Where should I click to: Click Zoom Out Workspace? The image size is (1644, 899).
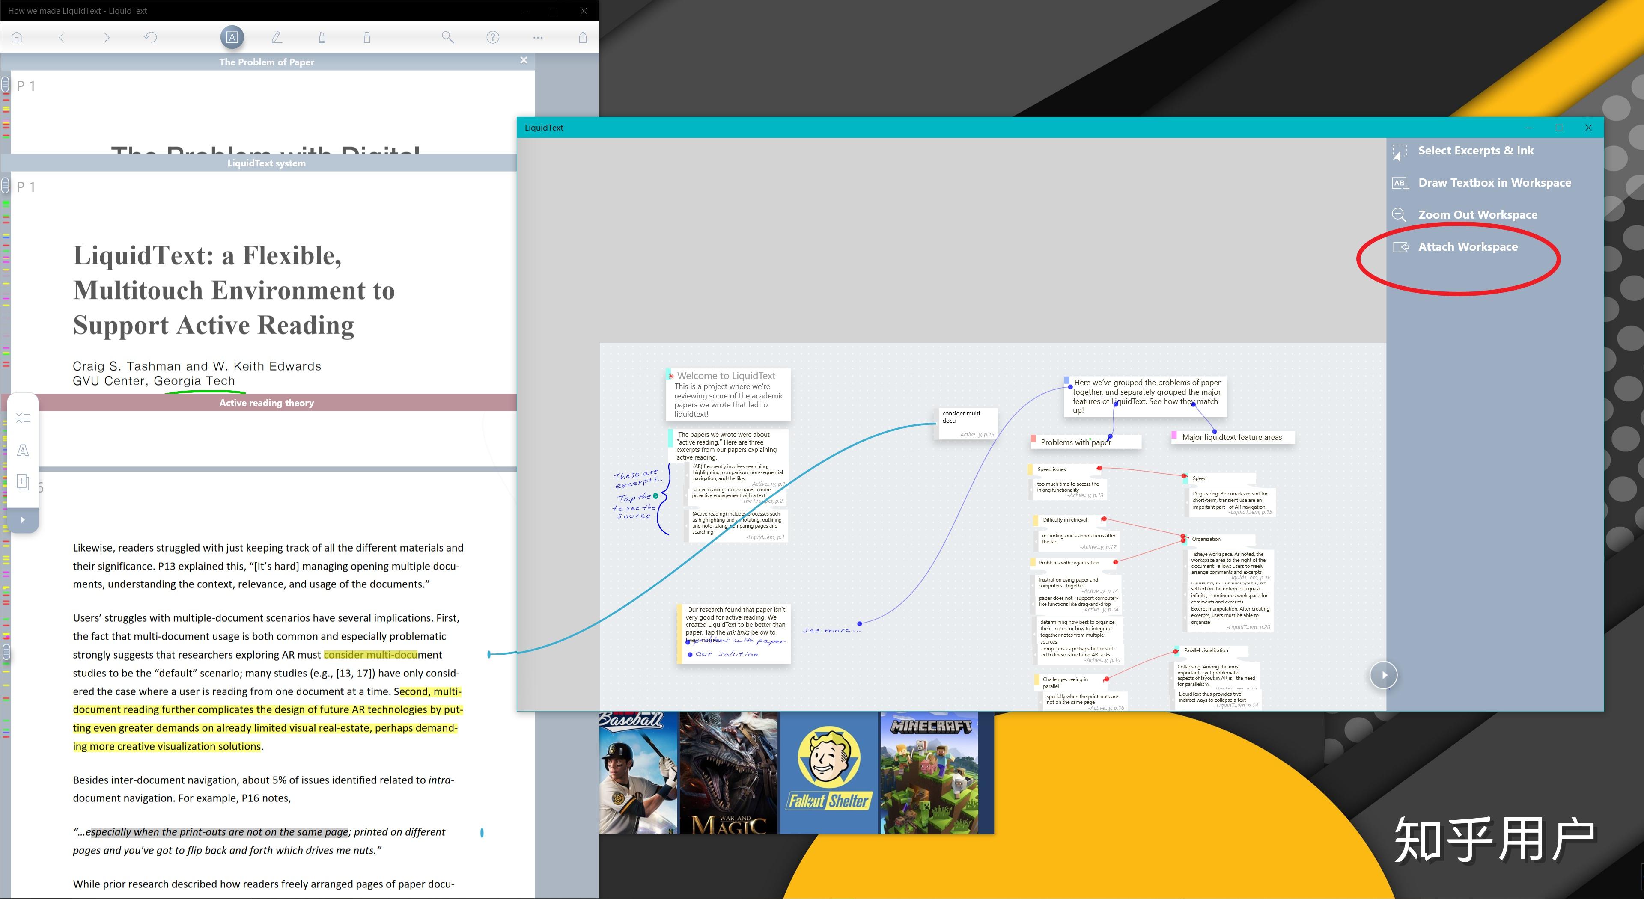tap(1477, 214)
